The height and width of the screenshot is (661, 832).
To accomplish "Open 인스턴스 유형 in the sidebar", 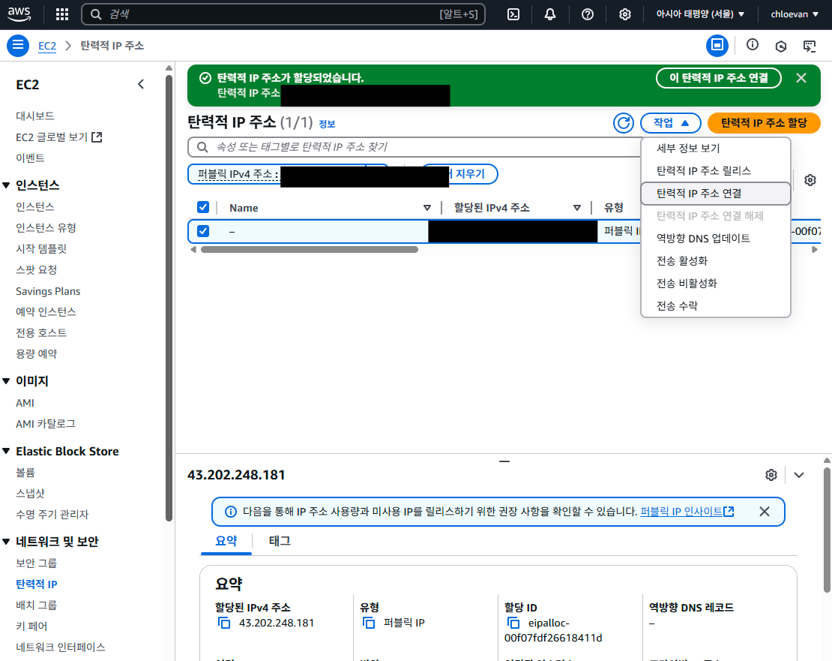I will click(46, 228).
